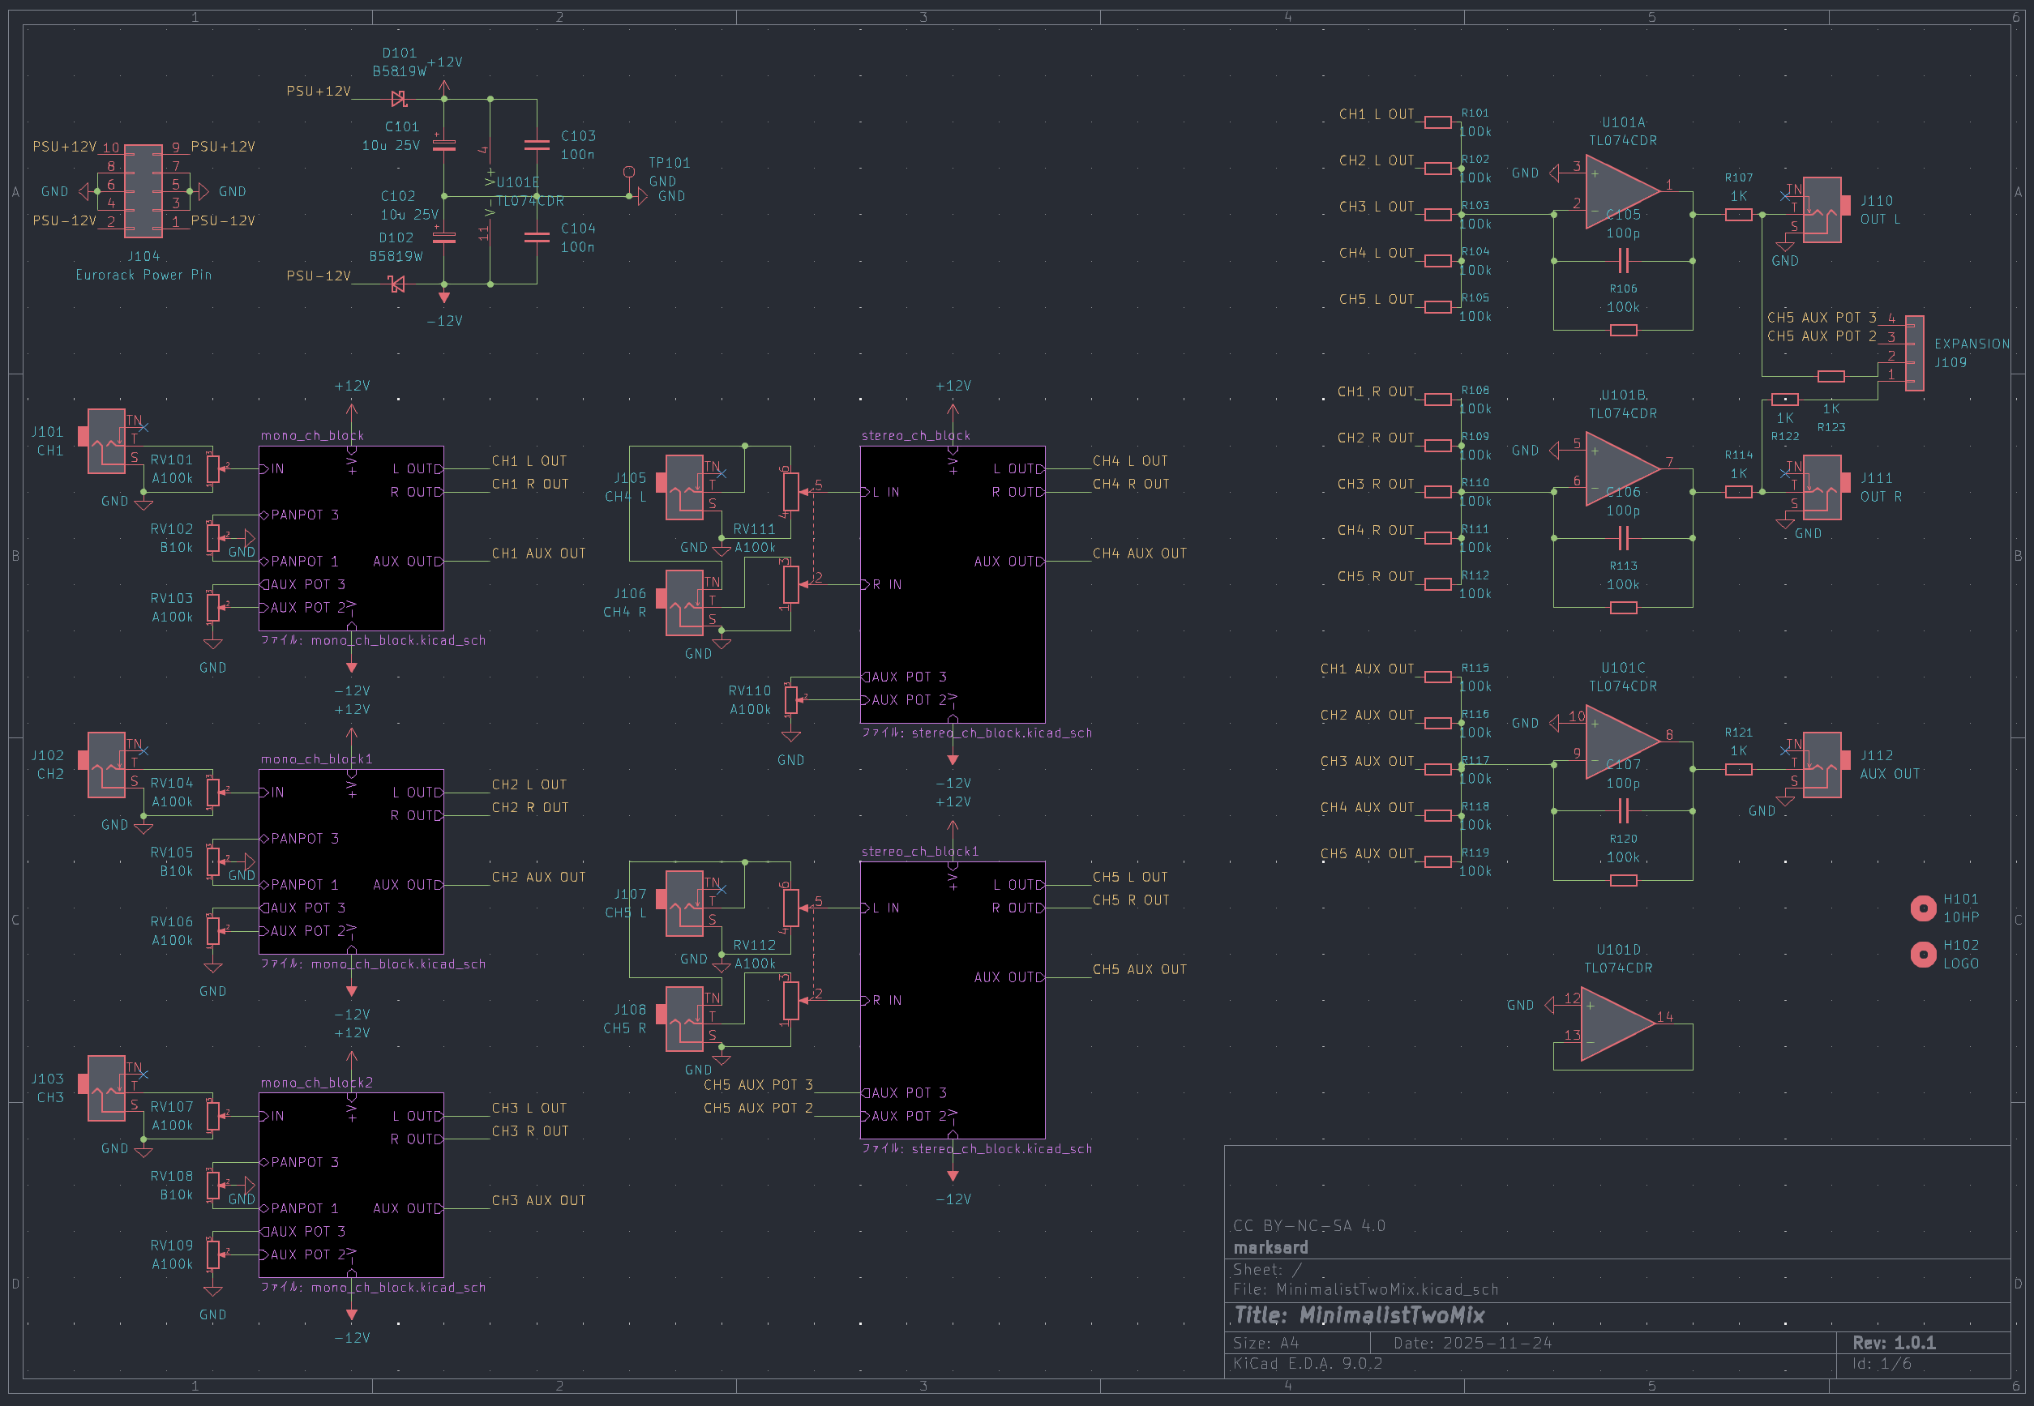The image size is (2034, 1406).
Task: Open the stereo_ch_block1 sheet for CH5
Action: (x=952, y=1000)
